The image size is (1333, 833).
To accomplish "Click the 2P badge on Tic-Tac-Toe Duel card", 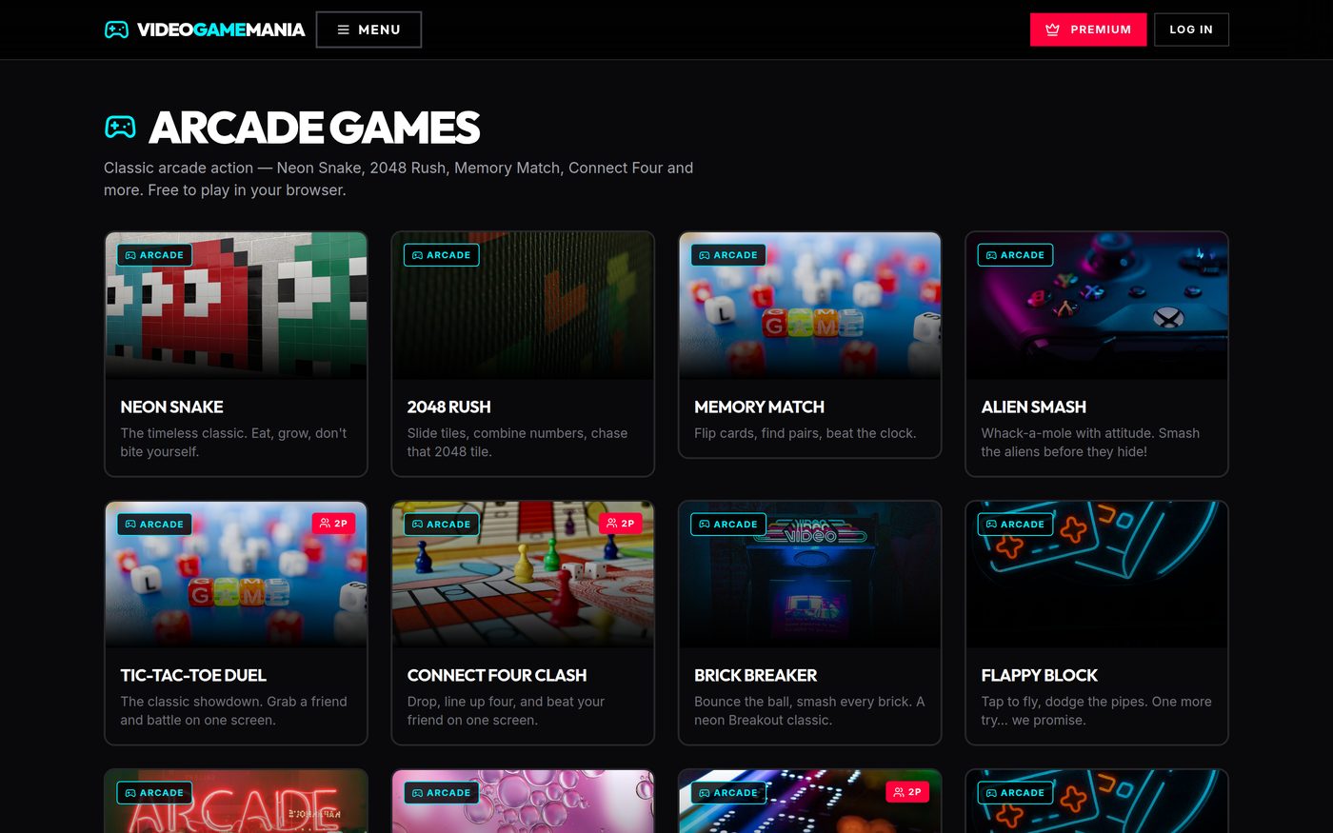I will click(333, 524).
